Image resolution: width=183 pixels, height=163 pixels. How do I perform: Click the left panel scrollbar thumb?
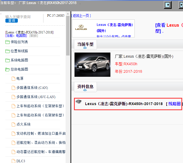tap(68, 36)
